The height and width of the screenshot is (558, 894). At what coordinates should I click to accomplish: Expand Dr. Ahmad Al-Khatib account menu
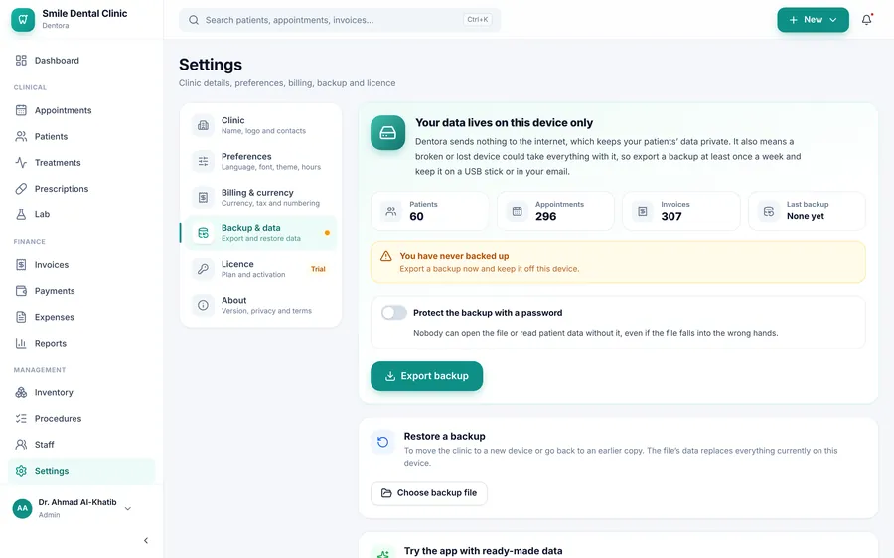(x=128, y=509)
